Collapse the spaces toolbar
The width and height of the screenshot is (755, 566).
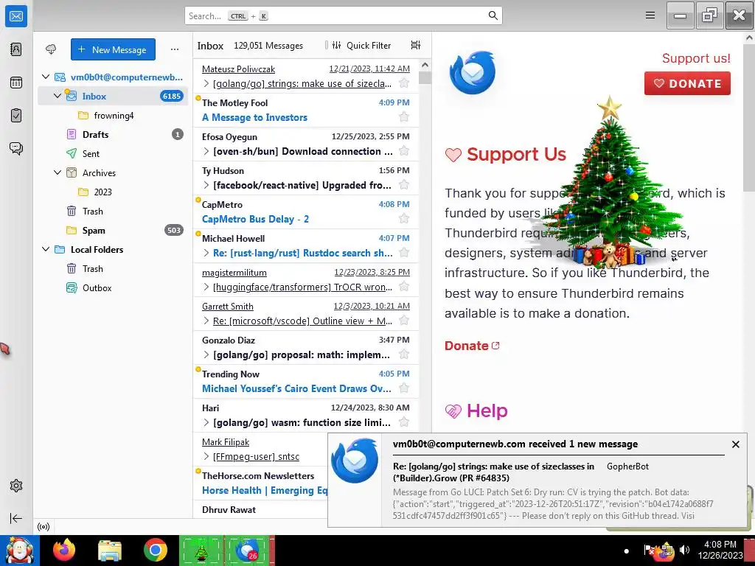click(16, 518)
